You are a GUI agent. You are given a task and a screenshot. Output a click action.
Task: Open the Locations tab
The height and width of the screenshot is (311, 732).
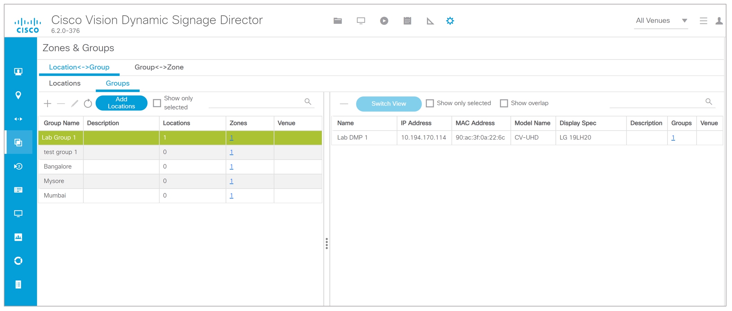65,83
